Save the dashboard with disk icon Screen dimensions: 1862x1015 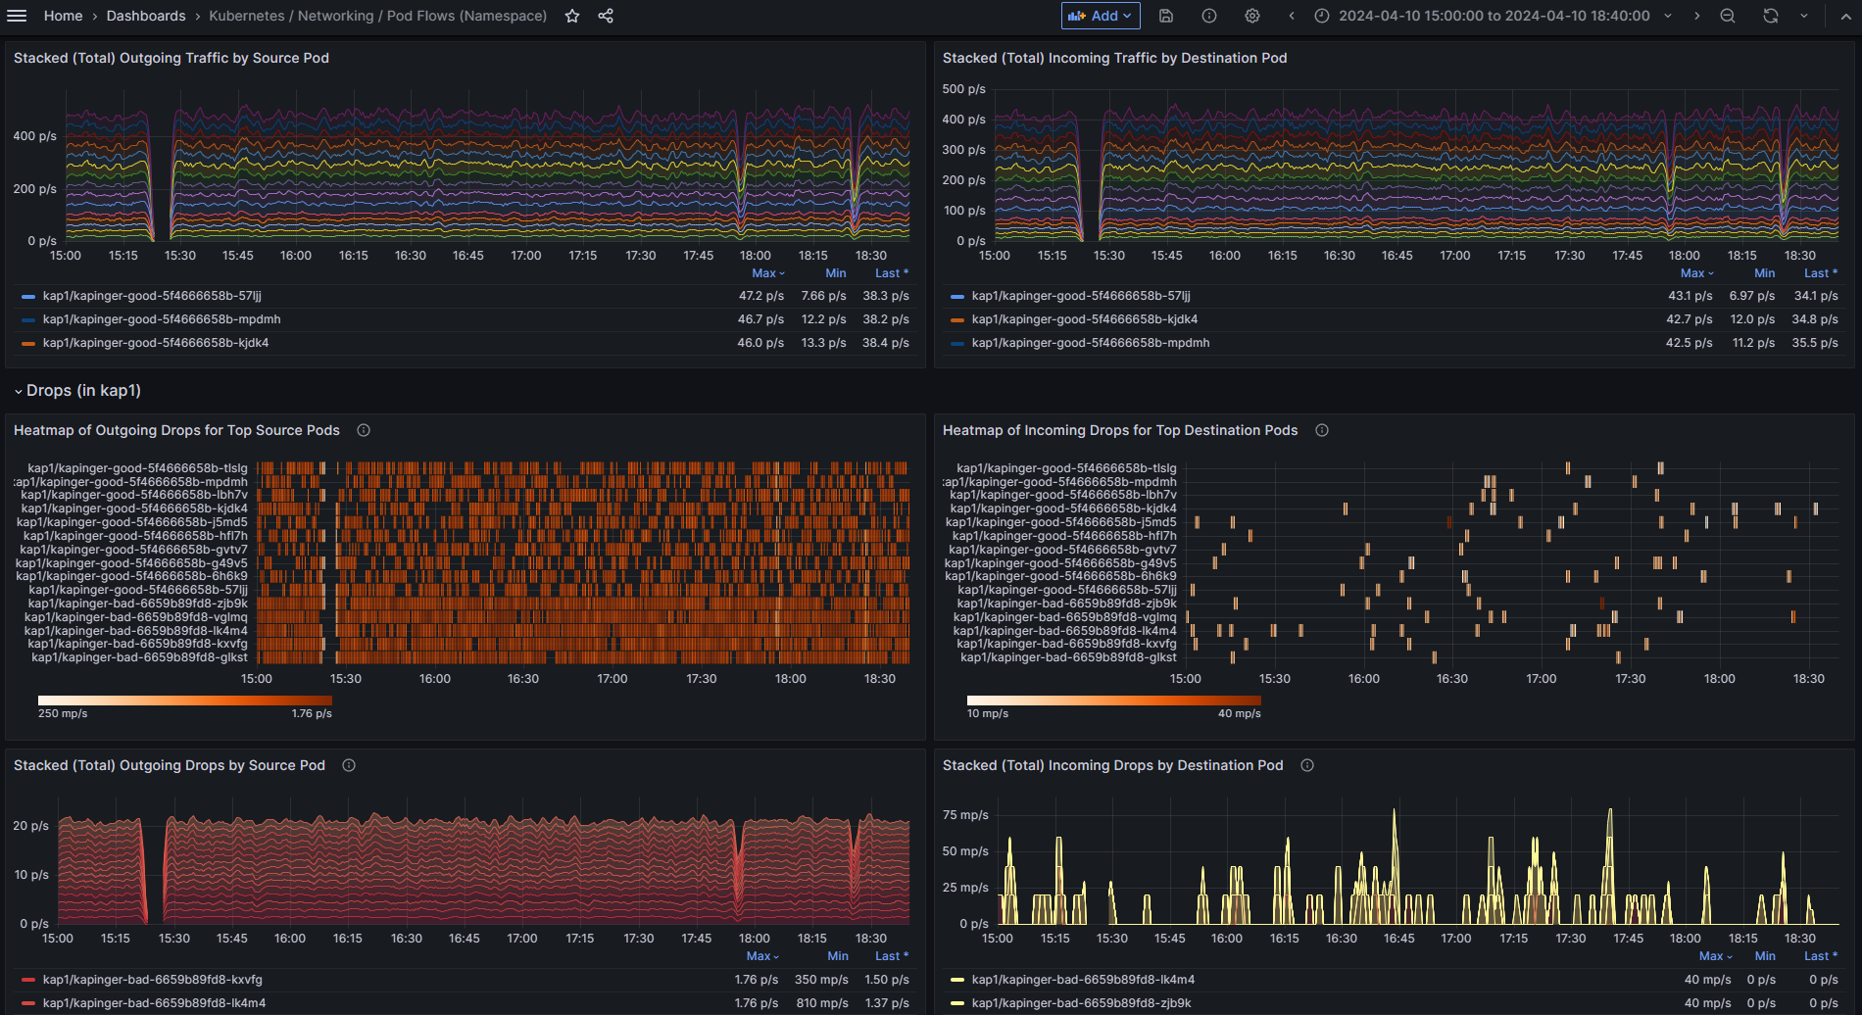pos(1166,16)
